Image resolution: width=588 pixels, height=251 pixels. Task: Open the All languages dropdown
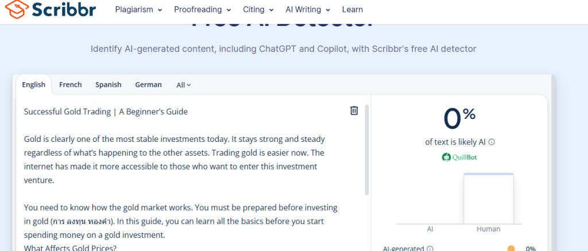point(183,85)
